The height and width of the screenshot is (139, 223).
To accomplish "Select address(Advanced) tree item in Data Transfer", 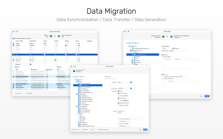I will tap(143, 54).
